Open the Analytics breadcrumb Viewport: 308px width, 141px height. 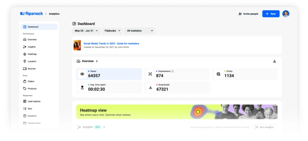coord(54,14)
